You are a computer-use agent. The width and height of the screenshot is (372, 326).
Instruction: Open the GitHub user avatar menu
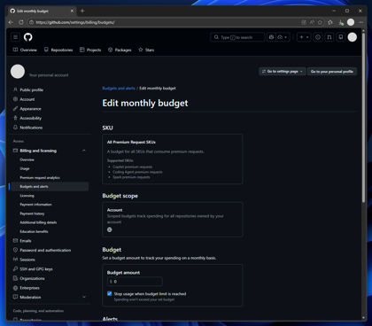(x=353, y=37)
